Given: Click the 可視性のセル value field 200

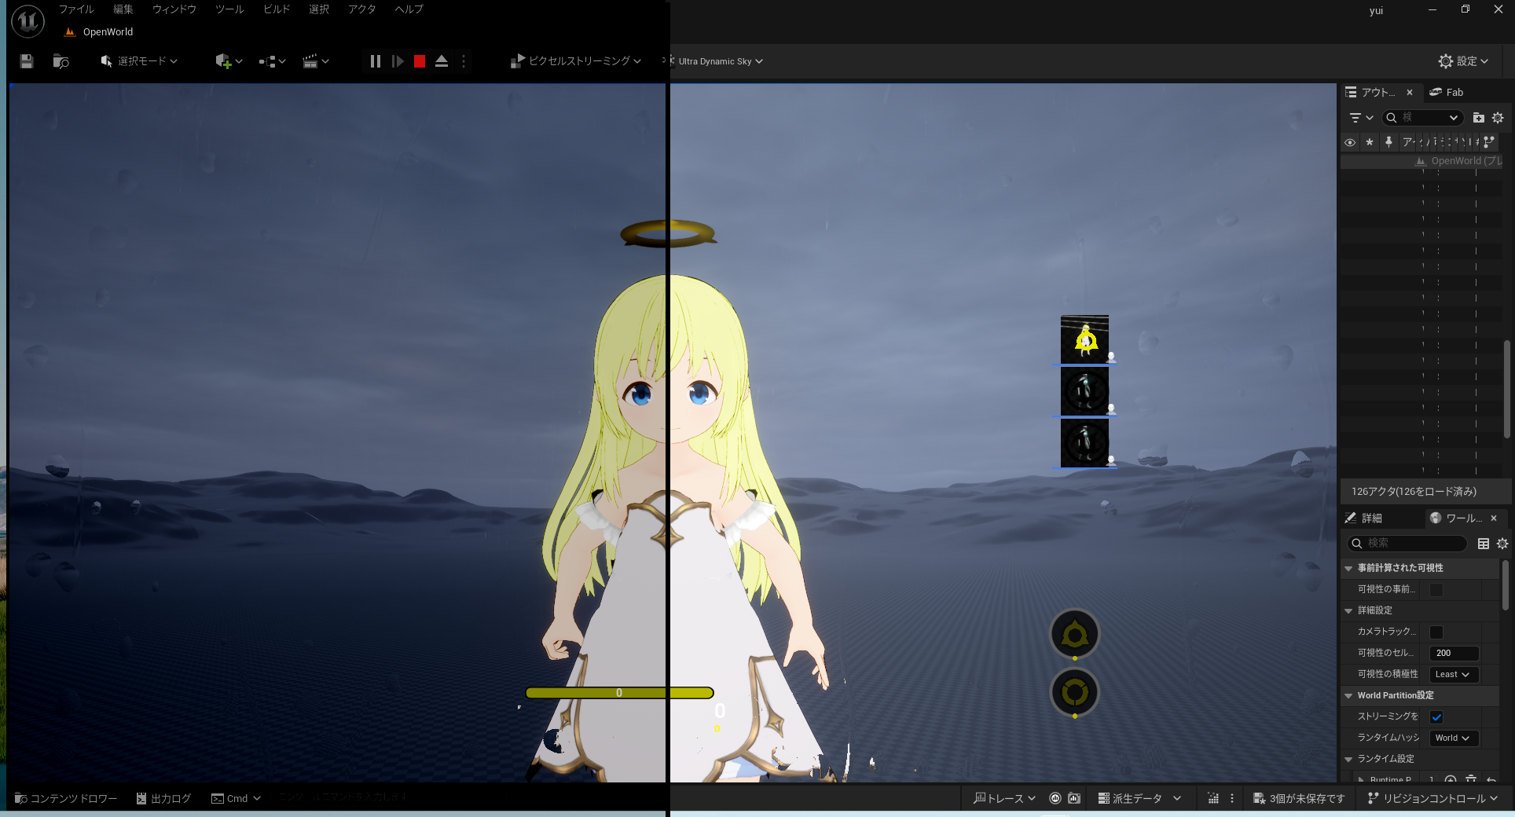Looking at the screenshot, I should pos(1454,654).
